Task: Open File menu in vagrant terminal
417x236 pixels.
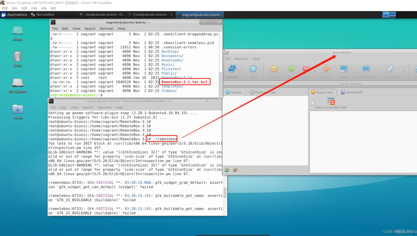Action: click(x=55, y=28)
